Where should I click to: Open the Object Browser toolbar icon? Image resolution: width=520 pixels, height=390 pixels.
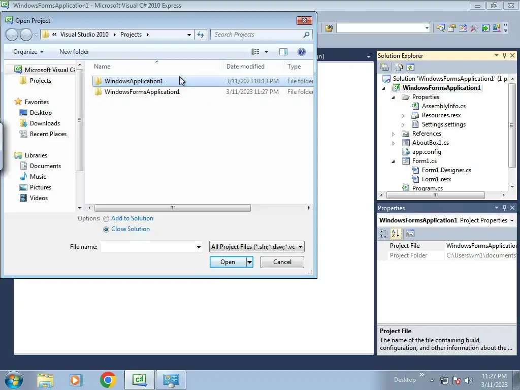463,28
